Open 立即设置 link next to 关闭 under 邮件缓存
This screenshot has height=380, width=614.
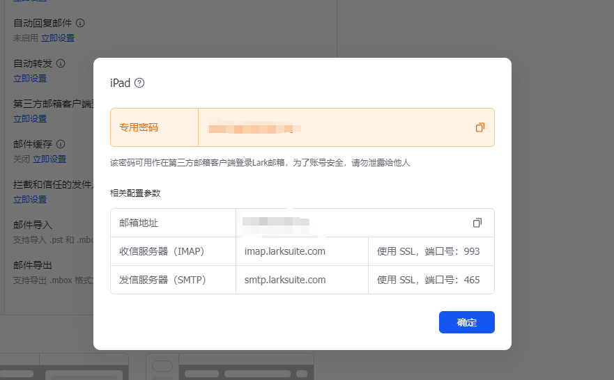click(49, 159)
